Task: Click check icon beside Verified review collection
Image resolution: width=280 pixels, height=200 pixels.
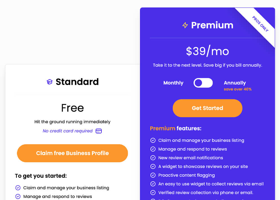Action: tap(153, 193)
